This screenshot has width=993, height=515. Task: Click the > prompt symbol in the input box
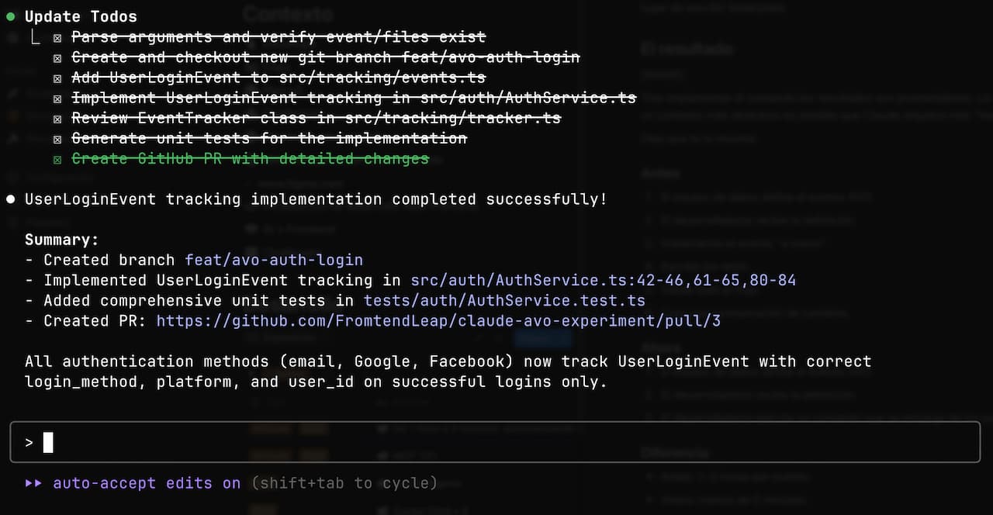point(29,443)
